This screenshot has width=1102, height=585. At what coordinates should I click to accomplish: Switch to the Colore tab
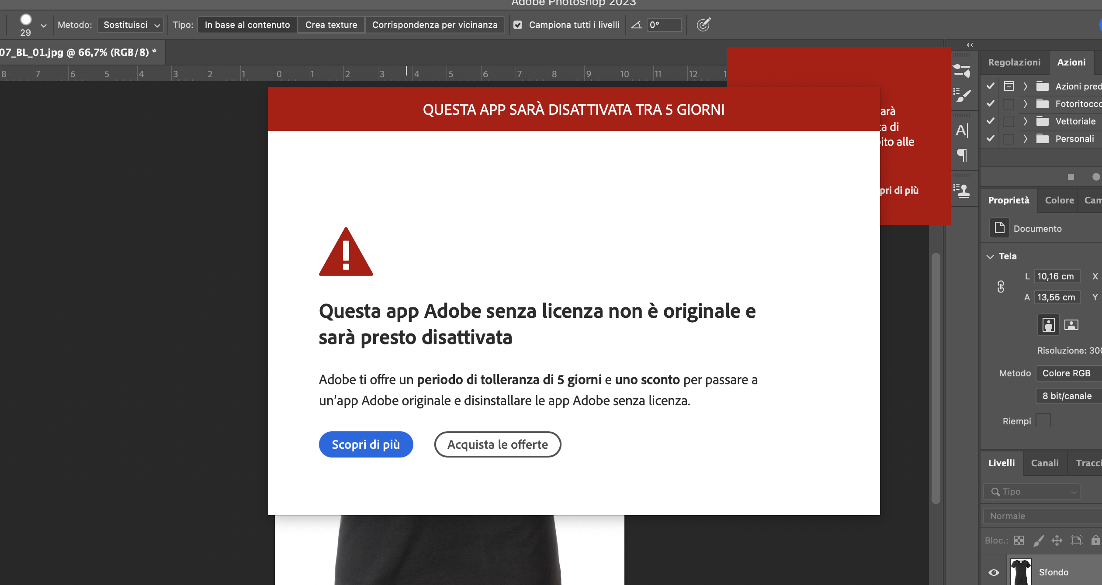(x=1059, y=200)
